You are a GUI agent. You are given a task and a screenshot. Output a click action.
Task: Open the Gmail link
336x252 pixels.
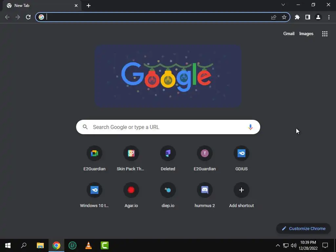pos(289,34)
